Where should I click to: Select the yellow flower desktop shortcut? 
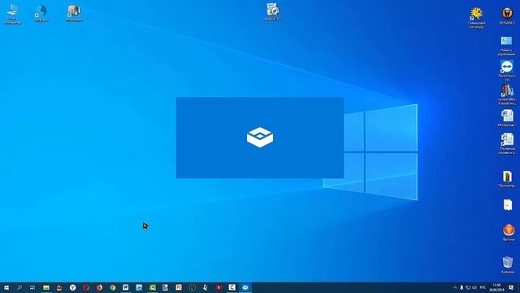click(x=477, y=18)
